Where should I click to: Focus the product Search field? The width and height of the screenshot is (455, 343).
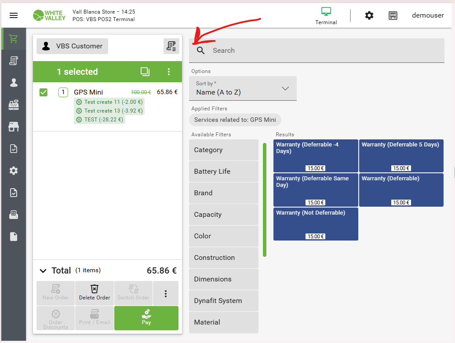317,51
